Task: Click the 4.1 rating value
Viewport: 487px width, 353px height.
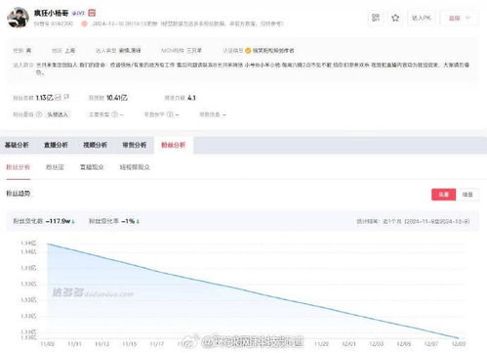Action: coord(191,98)
